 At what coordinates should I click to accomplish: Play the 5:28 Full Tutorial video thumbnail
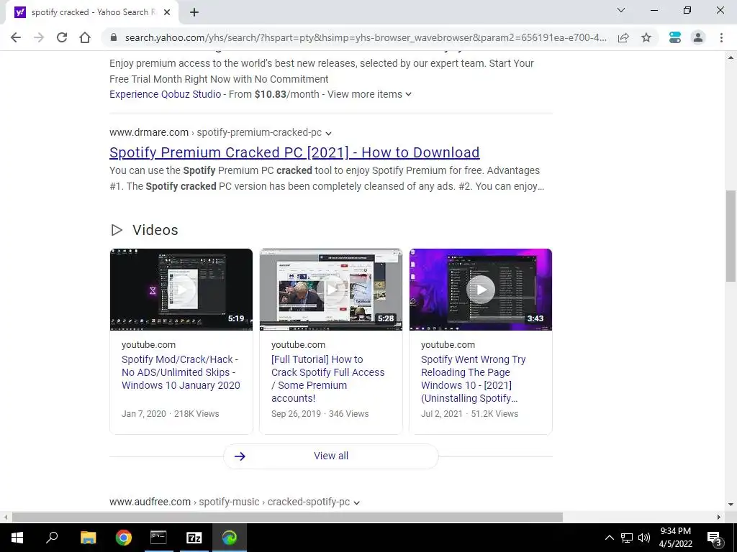331,290
